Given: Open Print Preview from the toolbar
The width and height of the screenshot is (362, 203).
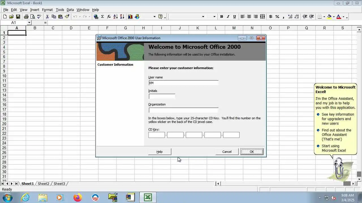Looking at the screenshot, I should [33, 17].
